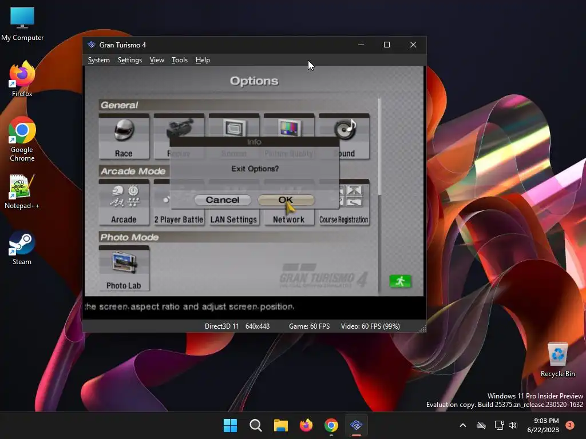Open LAN Settings option

[234, 219]
